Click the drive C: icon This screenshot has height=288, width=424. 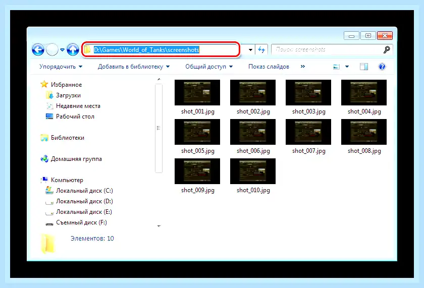click(x=49, y=190)
